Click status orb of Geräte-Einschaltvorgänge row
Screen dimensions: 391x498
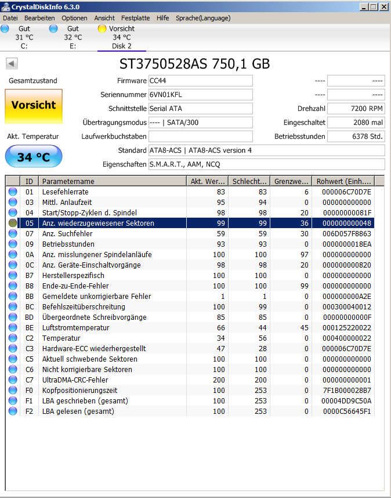point(13,265)
